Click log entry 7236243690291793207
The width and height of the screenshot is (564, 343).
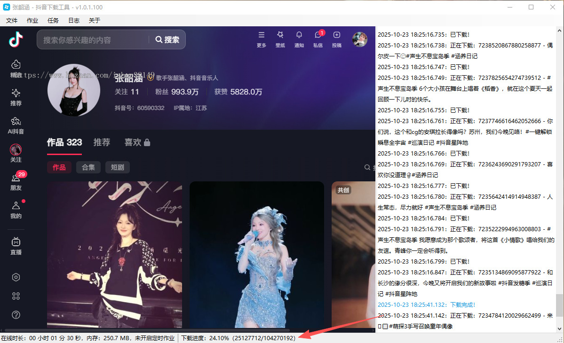[465, 170]
